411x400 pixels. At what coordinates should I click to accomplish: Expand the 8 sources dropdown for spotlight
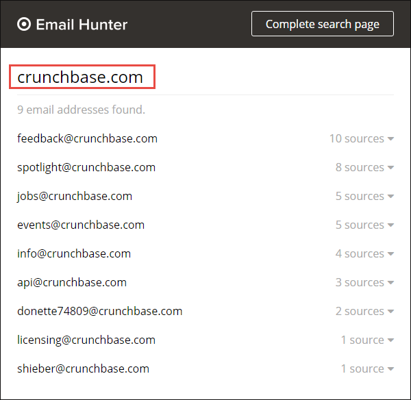(364, 167)
